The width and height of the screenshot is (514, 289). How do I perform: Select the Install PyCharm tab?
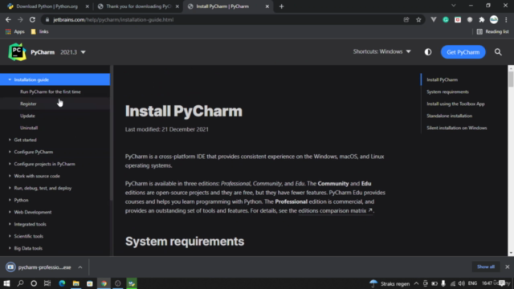[228, 6]
